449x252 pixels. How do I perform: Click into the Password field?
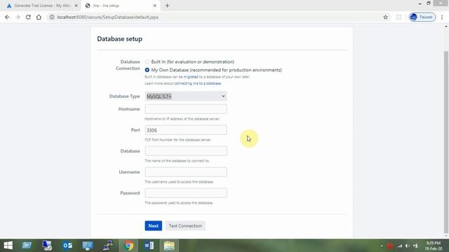(x=186, y=193)
